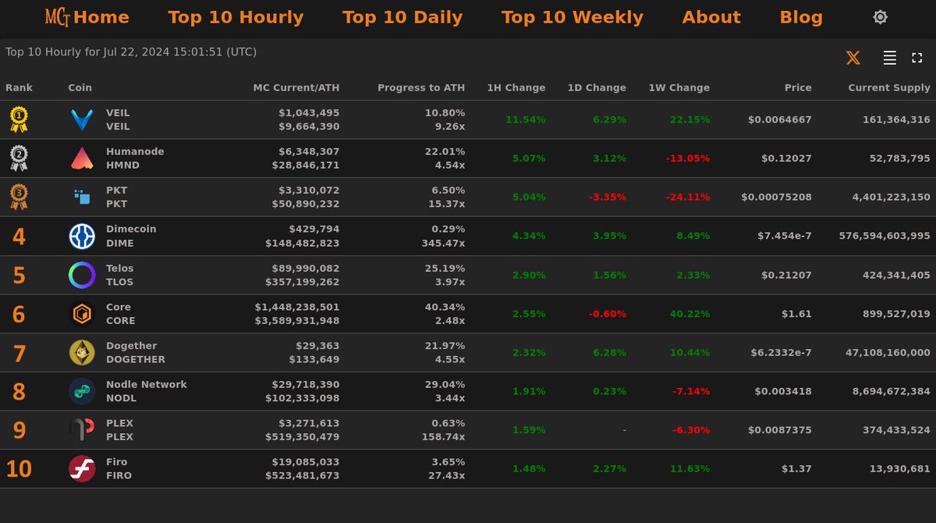This screenshot has width=936, height=523.
Task: Toggle fullscreen table view icon
Action: [x=917, y=58]
